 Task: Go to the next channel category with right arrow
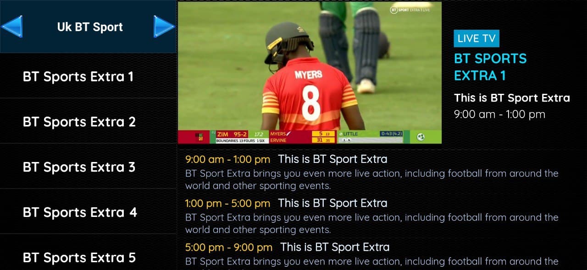164,27
